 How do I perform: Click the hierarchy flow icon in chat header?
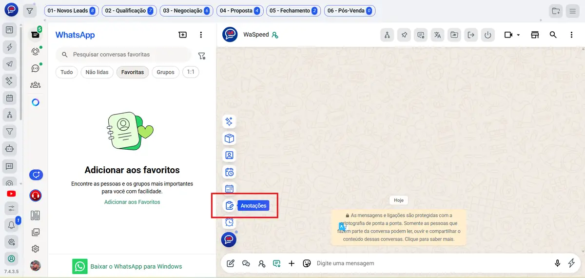coord(387,35)
